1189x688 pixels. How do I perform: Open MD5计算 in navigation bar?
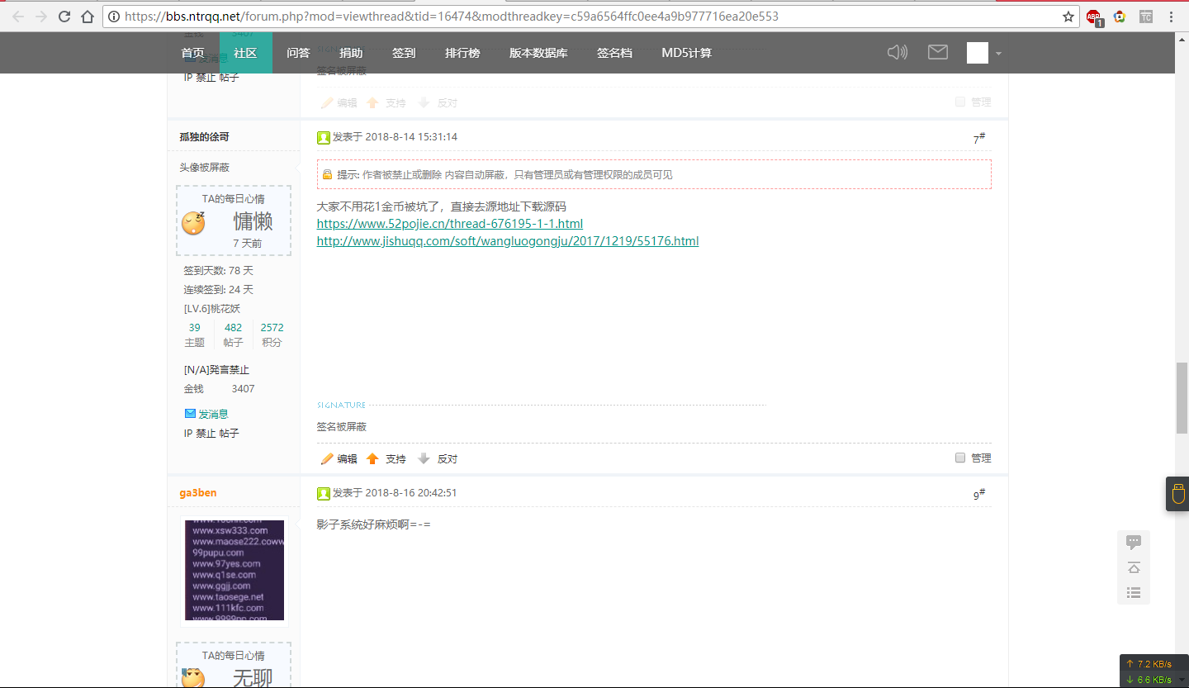686,53
